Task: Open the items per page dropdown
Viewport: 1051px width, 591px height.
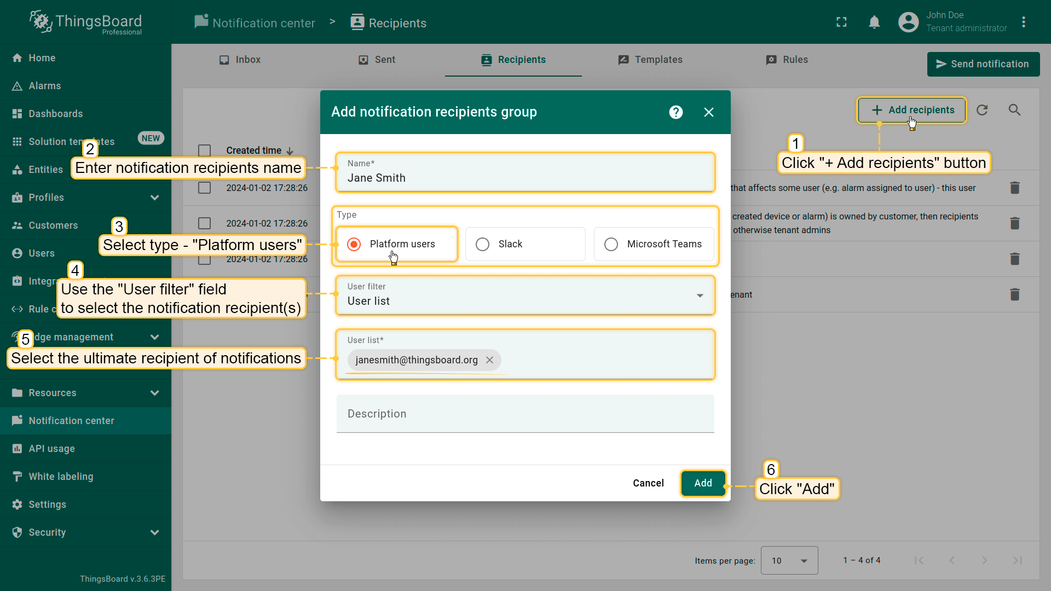Action: pyautogui.click(x=789, y=560)
